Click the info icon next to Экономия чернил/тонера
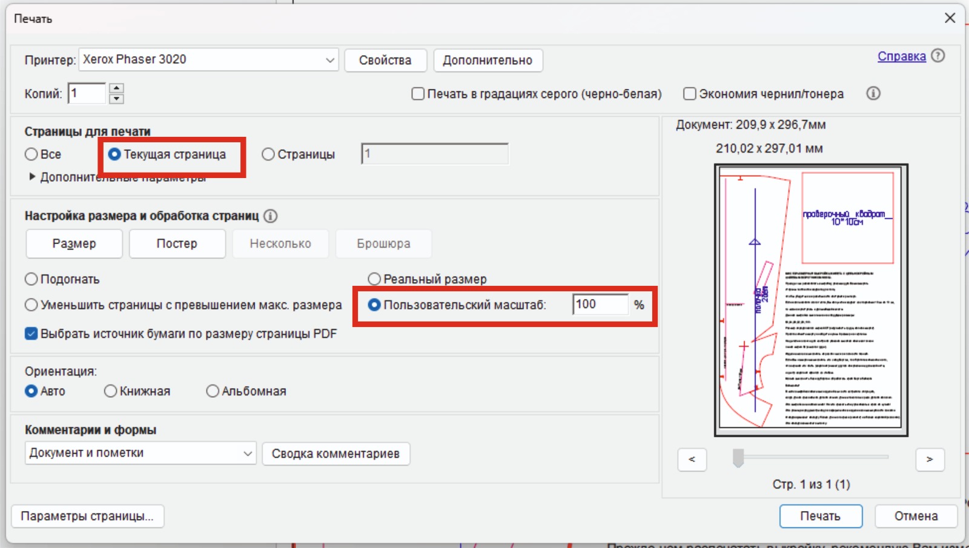The height and width of the screenshot is (548, 969). [873, 93]
